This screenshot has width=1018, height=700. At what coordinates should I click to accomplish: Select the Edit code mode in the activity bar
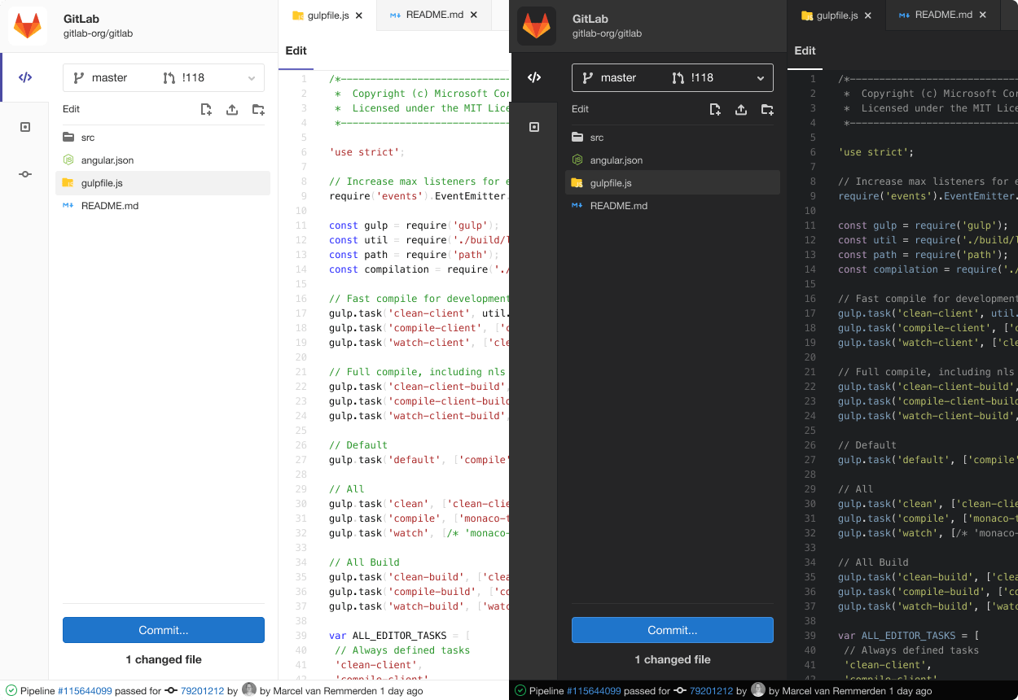(25, 77)
